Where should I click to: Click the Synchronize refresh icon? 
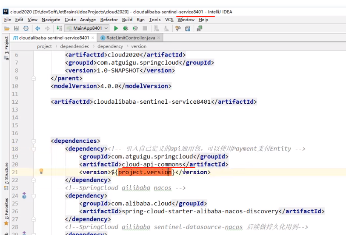[x=26, y=28]
